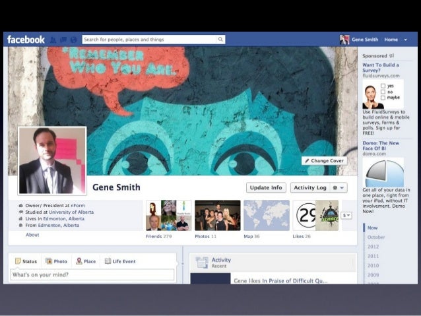Viewport: 421px width, 316px height.
Task: Tick the 'maybe' checkbox in survey ad
Action: coord(383,98)
